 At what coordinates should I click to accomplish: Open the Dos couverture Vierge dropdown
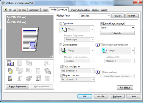point(77,50)
